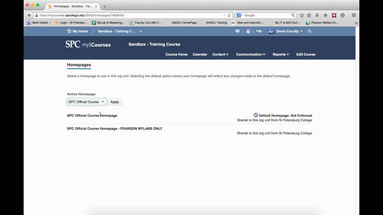Open the Calendar nav item
Screen dimensions: 383x215
click(200, 54)
